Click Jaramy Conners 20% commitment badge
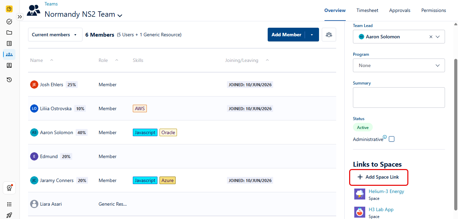Image resolution: width=458 pixels, height=219 pixels. 82,180
